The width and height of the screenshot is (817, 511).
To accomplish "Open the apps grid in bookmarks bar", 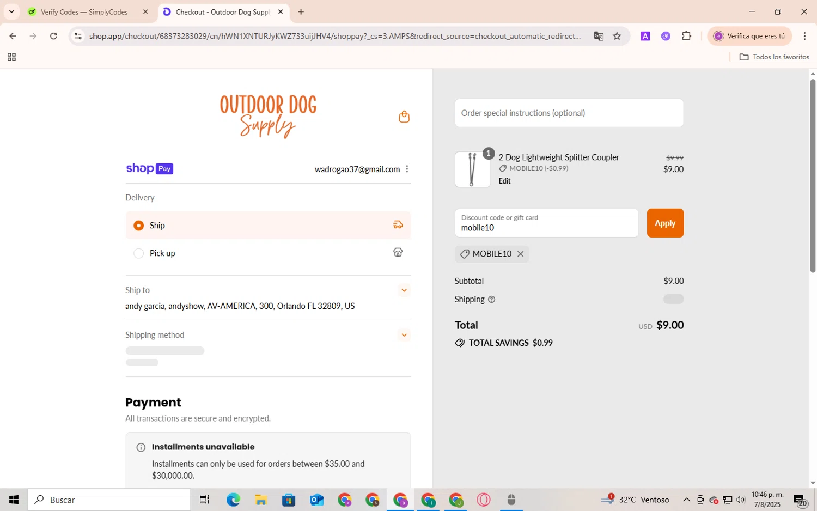I will pos(11,57).
